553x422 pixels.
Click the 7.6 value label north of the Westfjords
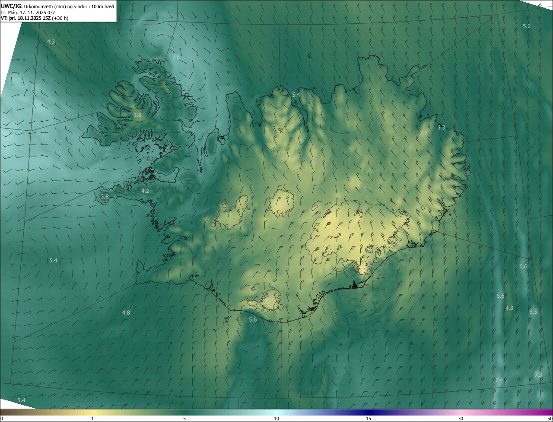coord(176,57)
